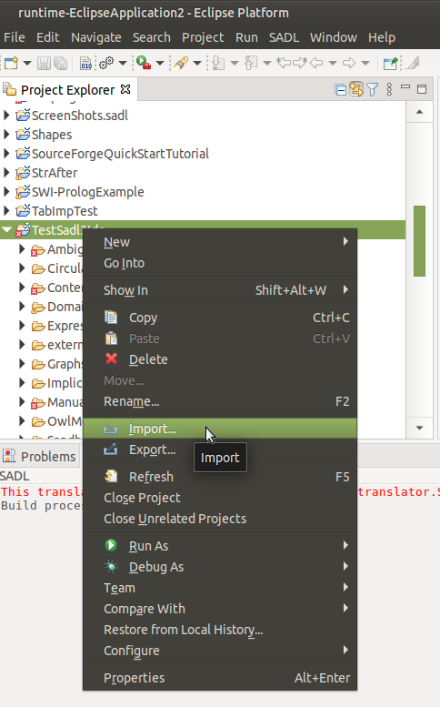
Task: Open the New wizard dropdown arrow
Action: tap(27, 63)
